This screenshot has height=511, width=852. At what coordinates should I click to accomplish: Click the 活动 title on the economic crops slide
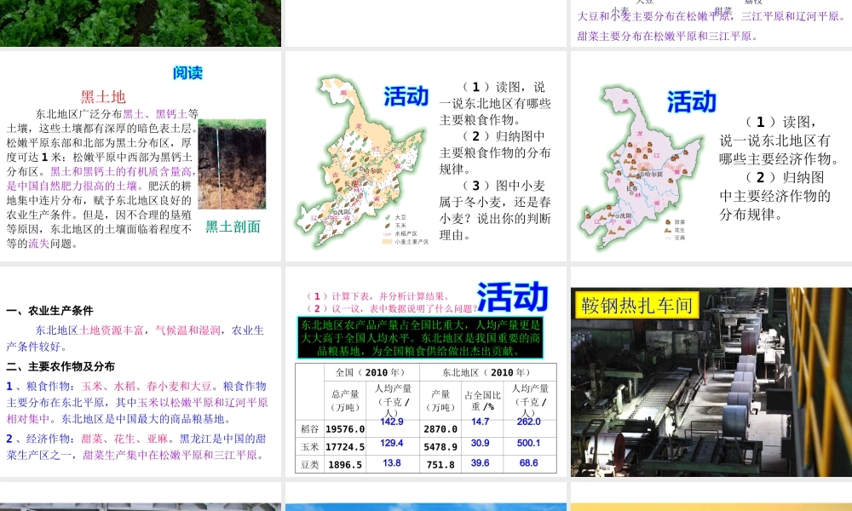click(x=692, y=102)
